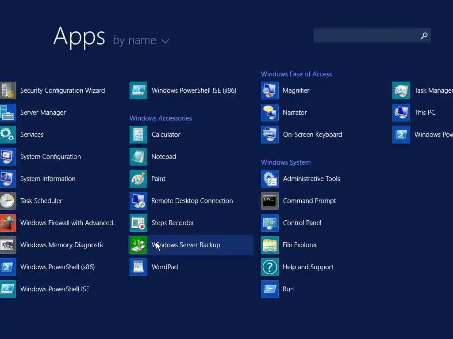Click the 'Control Panel' label text
This screenshot has width=453, height=339.
point(302,223)
